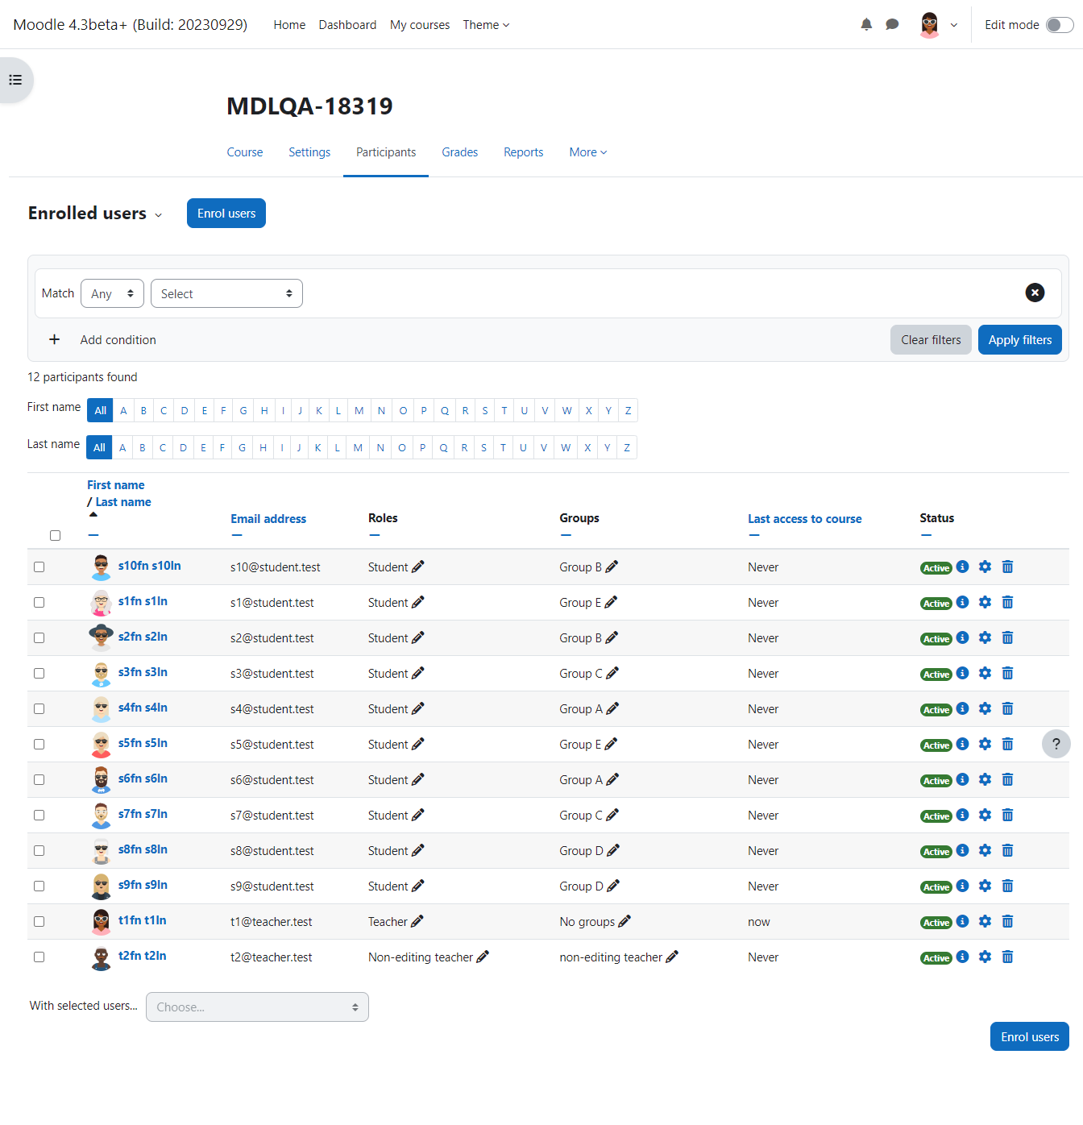Edit groups pencil for s1fn s1ln

[x=611, y=602]
